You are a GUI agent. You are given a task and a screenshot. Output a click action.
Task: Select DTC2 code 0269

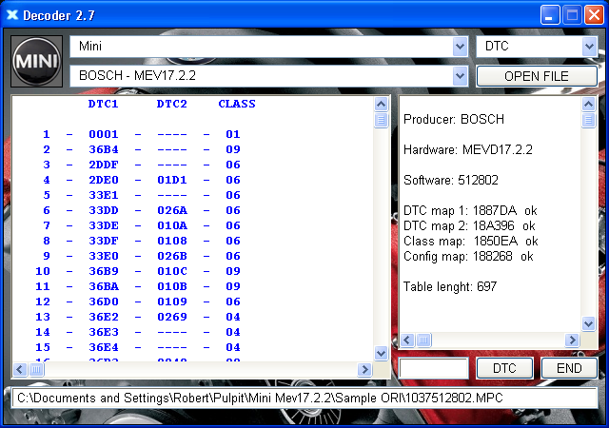[172, 317]
